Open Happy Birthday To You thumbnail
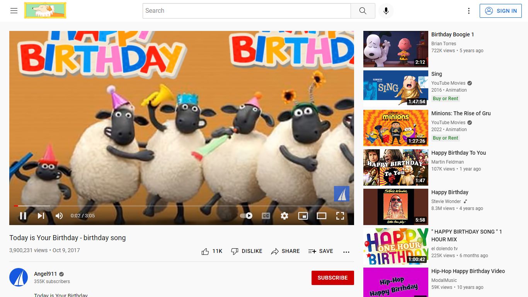The width and height of the screenshot is (528, 297). (x=396, y=167)
